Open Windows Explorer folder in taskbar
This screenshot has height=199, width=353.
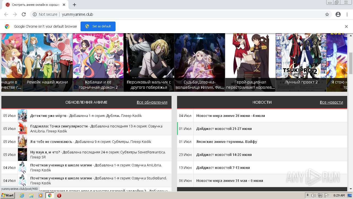pyautogui.click(x=31, y=195)
